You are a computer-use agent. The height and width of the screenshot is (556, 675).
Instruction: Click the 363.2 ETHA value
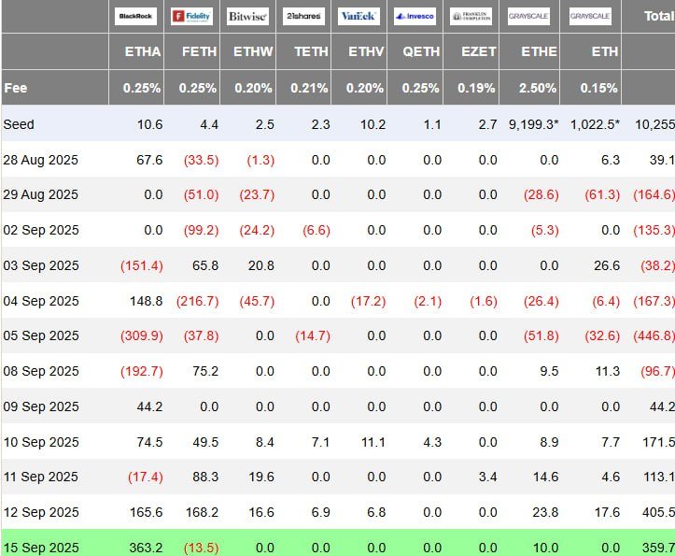tap(146, 548)
